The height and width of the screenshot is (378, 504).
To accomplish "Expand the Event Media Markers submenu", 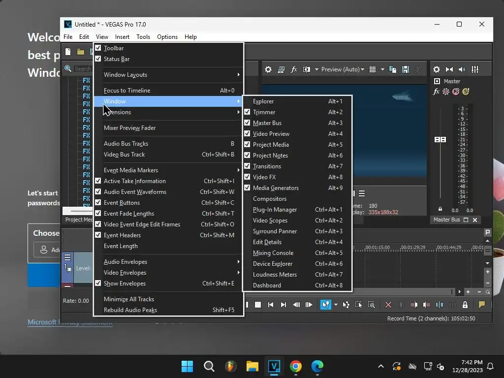I will [x=168, y=170].
